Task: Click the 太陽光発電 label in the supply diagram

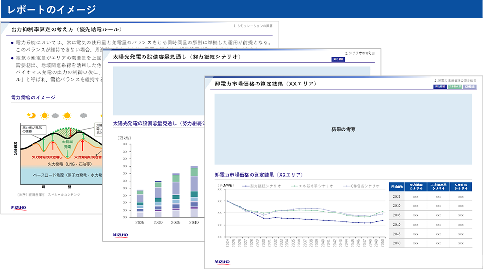Action: pos(68,144)
